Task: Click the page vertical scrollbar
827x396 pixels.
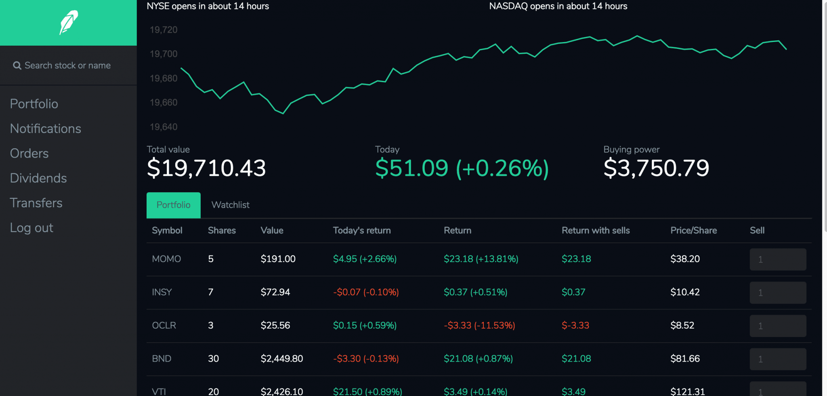Action: (824, 121)
